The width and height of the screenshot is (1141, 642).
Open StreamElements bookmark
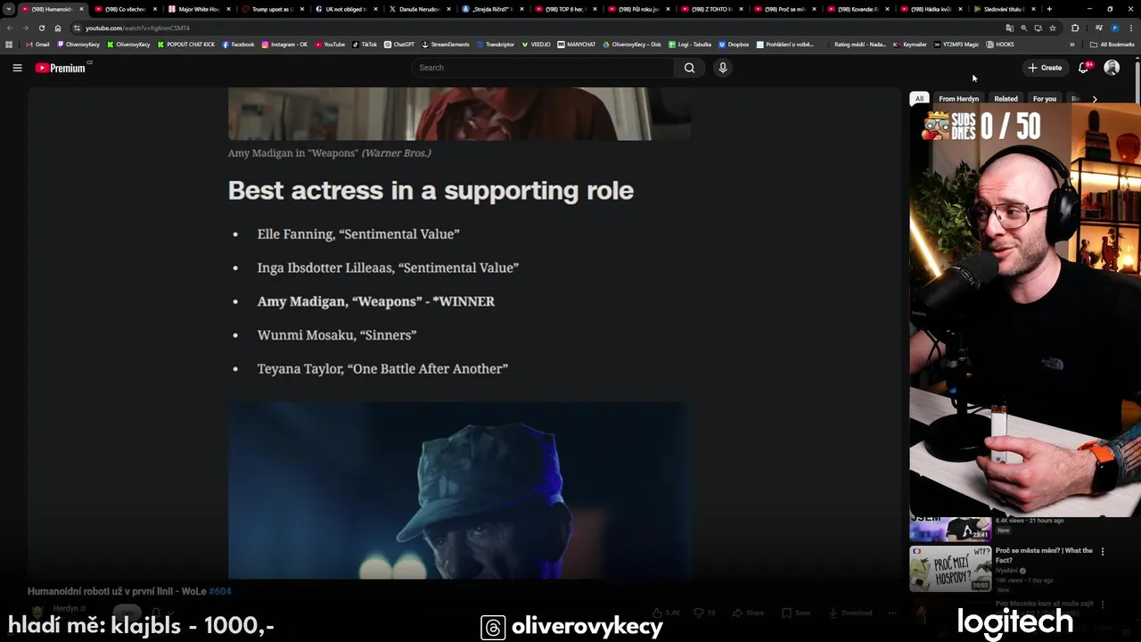tap(446, 44)
